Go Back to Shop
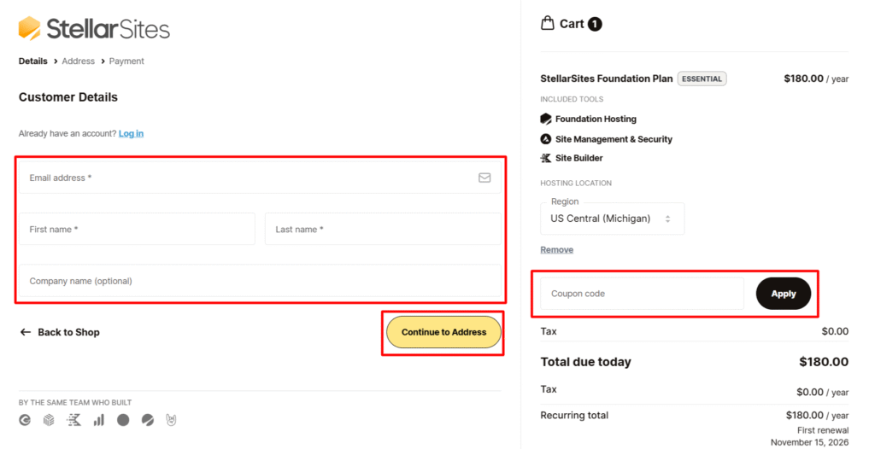 (x=60, y=332)
